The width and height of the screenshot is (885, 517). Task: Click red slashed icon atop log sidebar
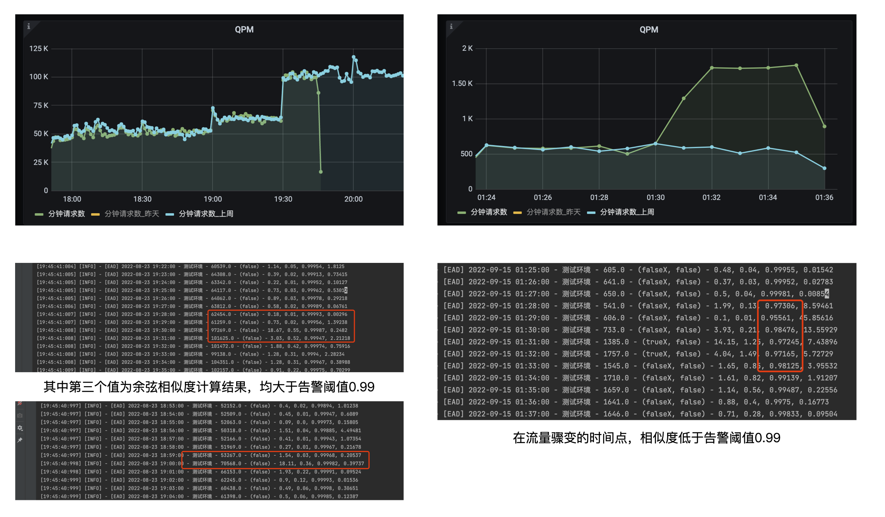pyautogui.click(x=20, y=404)
